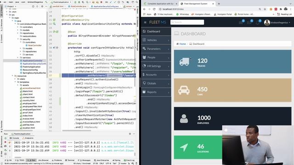Open the 120 Trucks dashboard card

[x=232, y=61]
